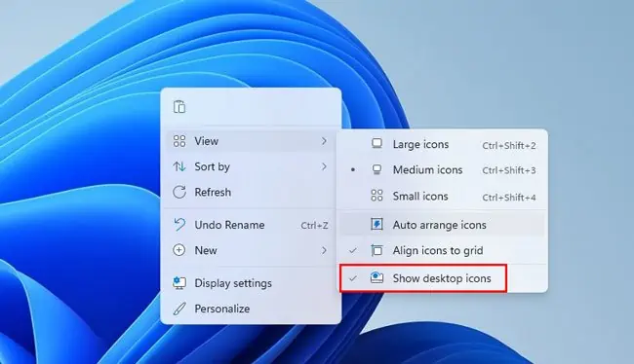Select Undo Rename in the menu
Screen dimensions: 634x364
(251, 225)
